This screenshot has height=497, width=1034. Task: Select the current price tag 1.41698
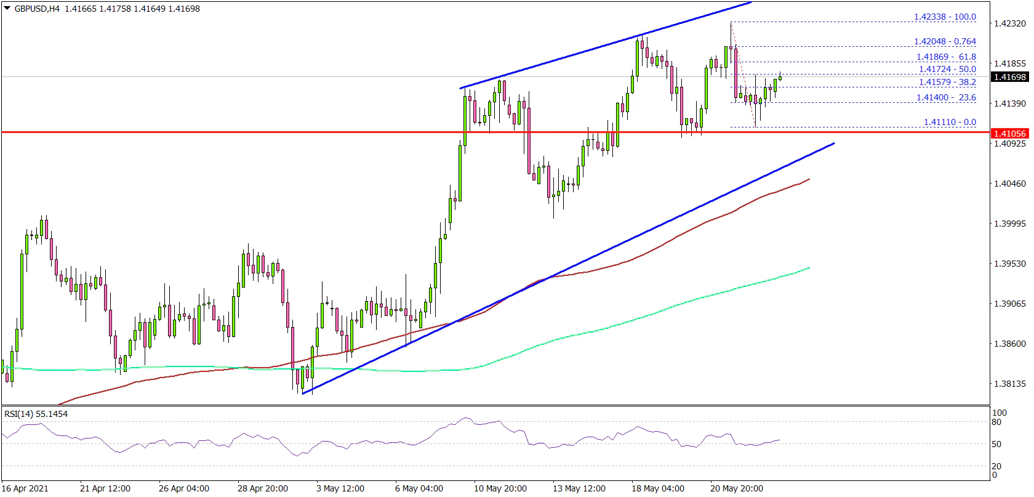[1010, 77]
